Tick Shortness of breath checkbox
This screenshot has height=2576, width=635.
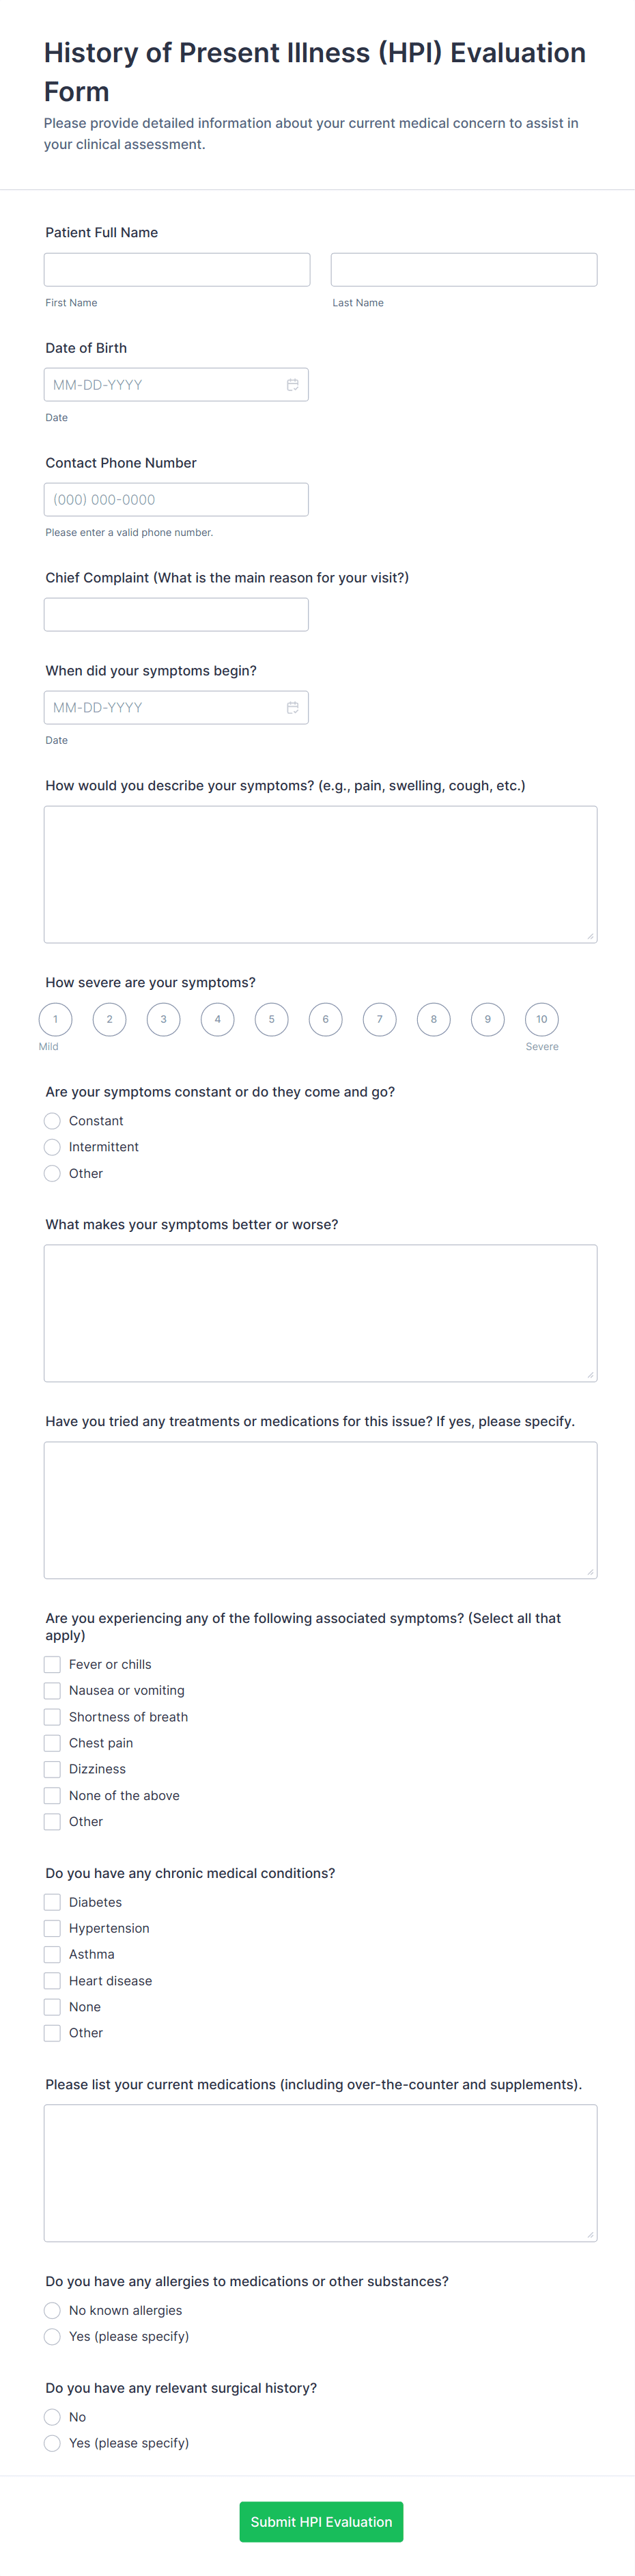pyautogui.click(x=53, y=1717)
